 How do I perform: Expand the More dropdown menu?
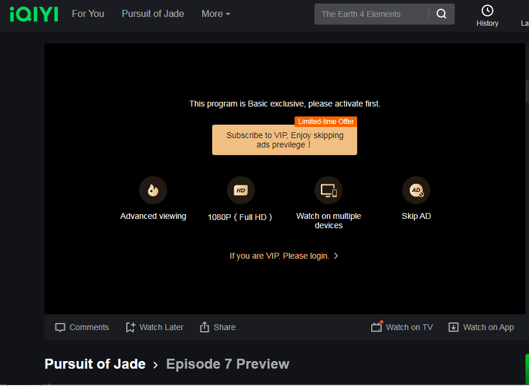216,14
